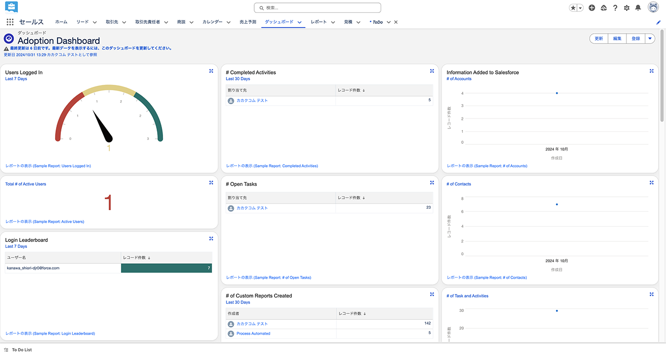
Task: Close the ToDo tab
Action: click(x=396, y=22)
